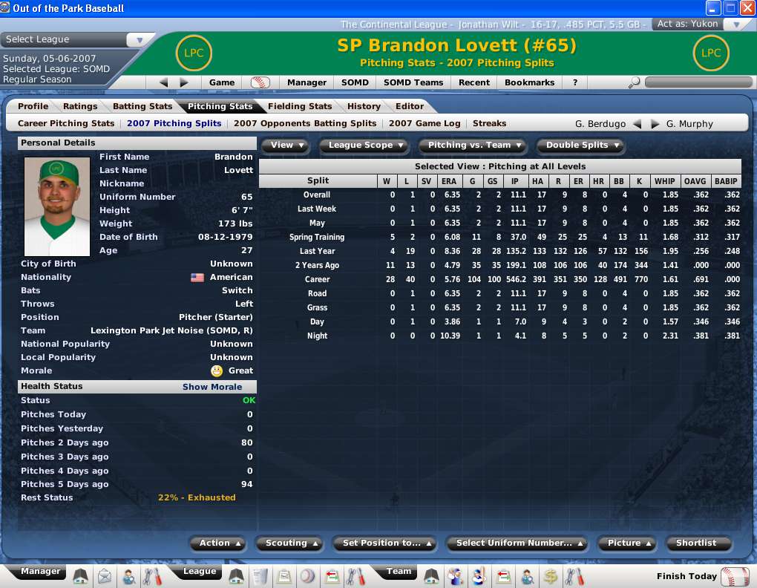Open the Team roster players icon
757x588 pixels.
pos(455,576)
